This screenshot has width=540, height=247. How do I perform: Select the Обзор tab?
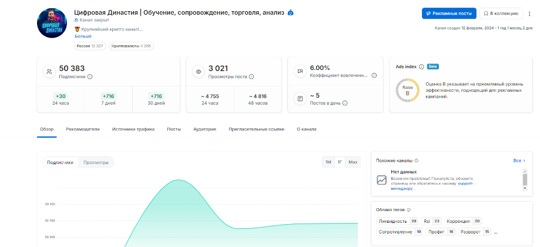pos(47,129)
